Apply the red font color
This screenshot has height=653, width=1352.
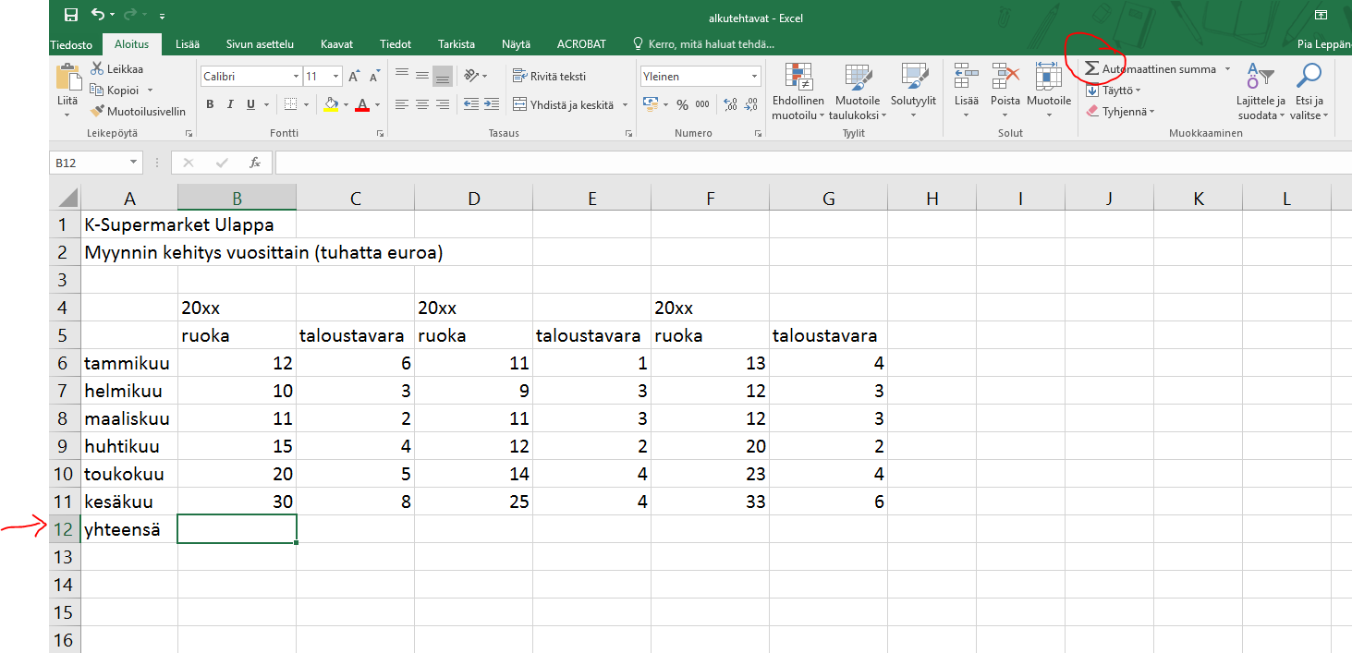pos(362,104)
